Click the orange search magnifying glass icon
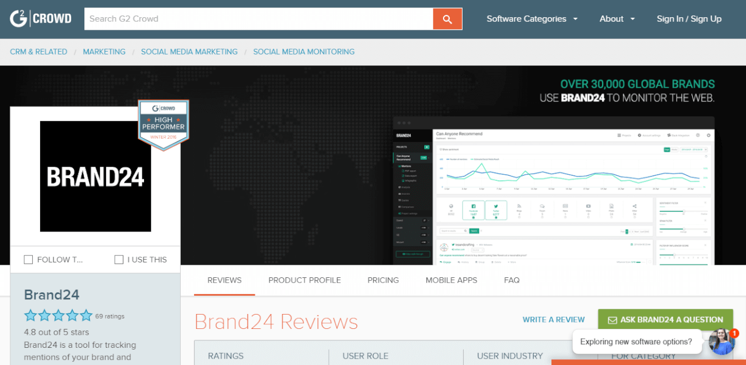The image size is (746, 365). 447,18
